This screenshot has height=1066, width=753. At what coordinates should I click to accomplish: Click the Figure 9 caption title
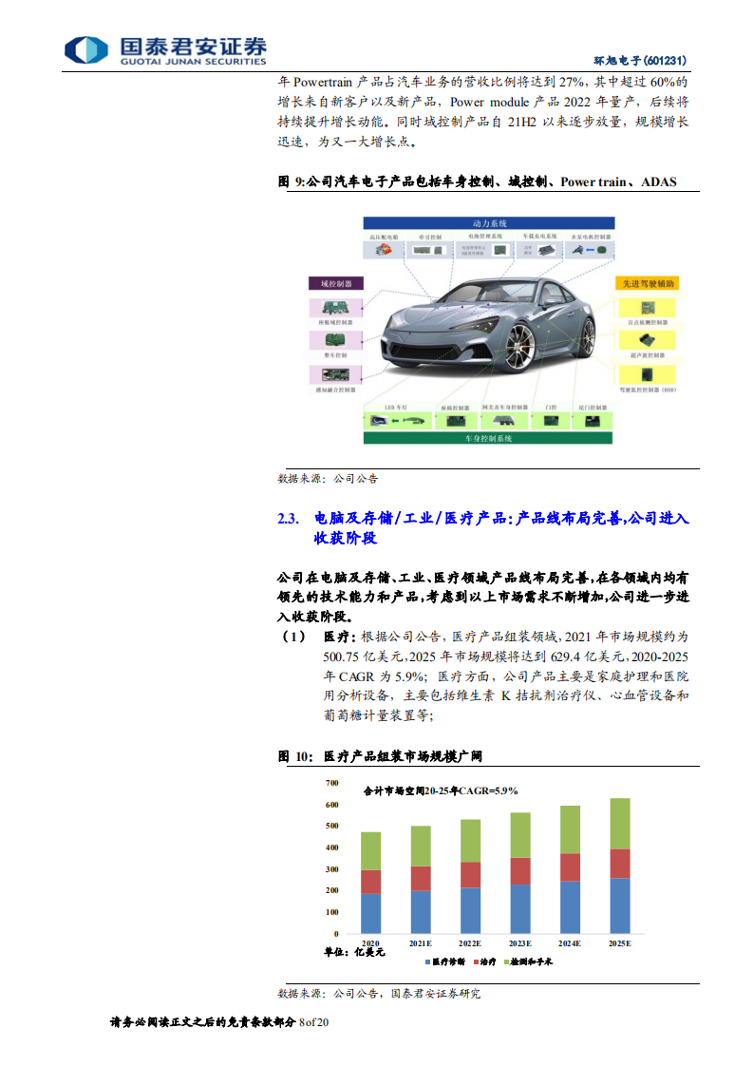[x=477, y=181]
